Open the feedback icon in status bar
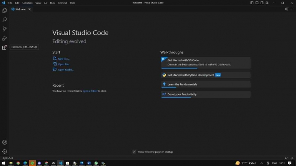This screenshot has height=166, width=296. pyautogui.click(x=286, y=158)
